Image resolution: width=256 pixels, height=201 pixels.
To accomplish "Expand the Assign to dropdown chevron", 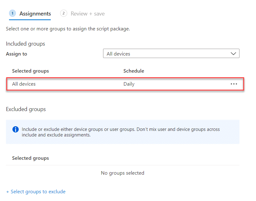I will [x=233, y=54].
